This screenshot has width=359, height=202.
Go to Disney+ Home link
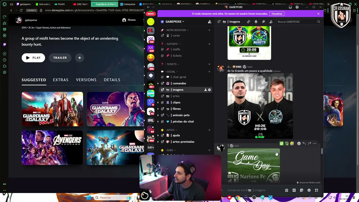[x=129, y=20]
